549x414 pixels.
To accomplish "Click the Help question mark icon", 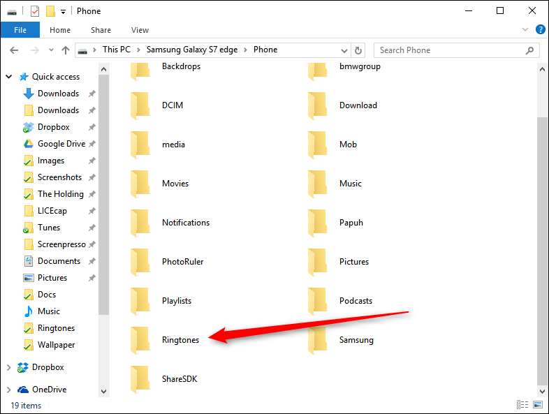I will [540, 30].
